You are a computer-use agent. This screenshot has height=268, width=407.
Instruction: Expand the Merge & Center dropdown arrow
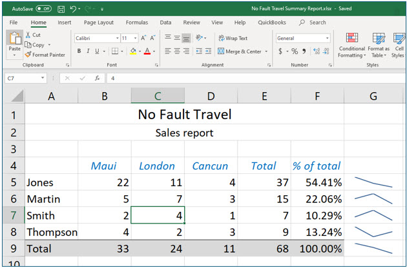pos(266,52)
